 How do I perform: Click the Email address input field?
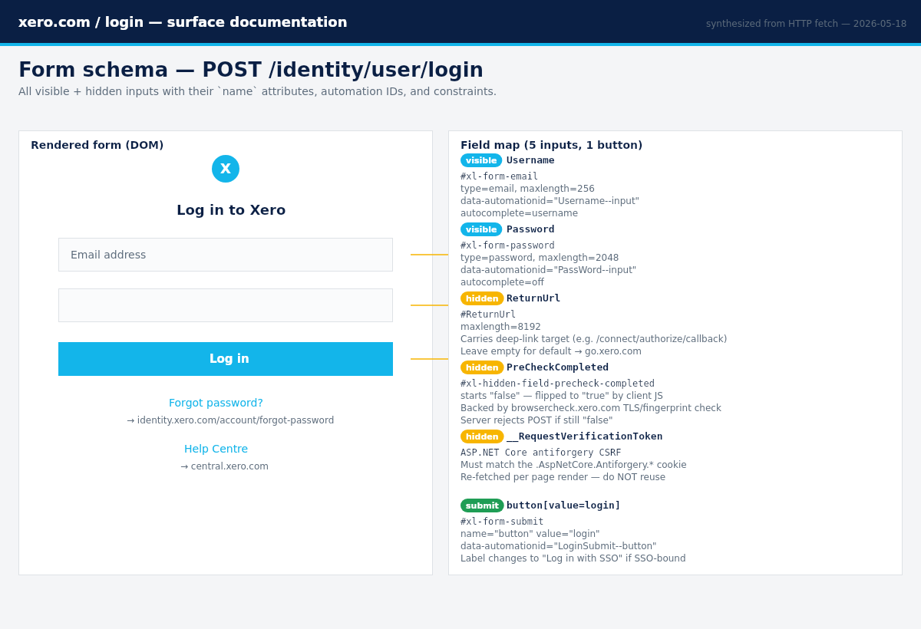point(226,255)
